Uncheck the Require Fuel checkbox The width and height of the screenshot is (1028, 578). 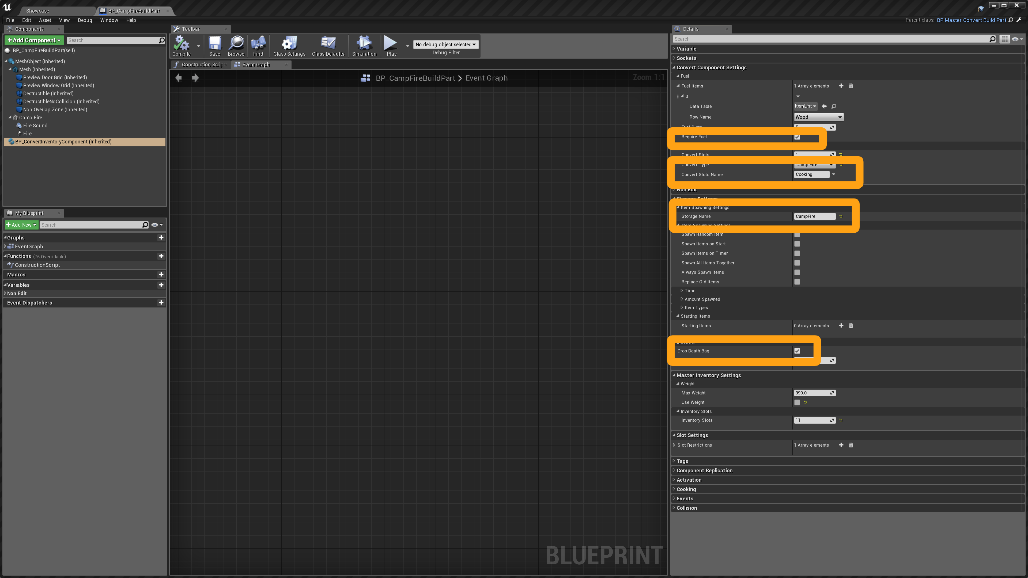pyautogui.click(x=797, y=137)
